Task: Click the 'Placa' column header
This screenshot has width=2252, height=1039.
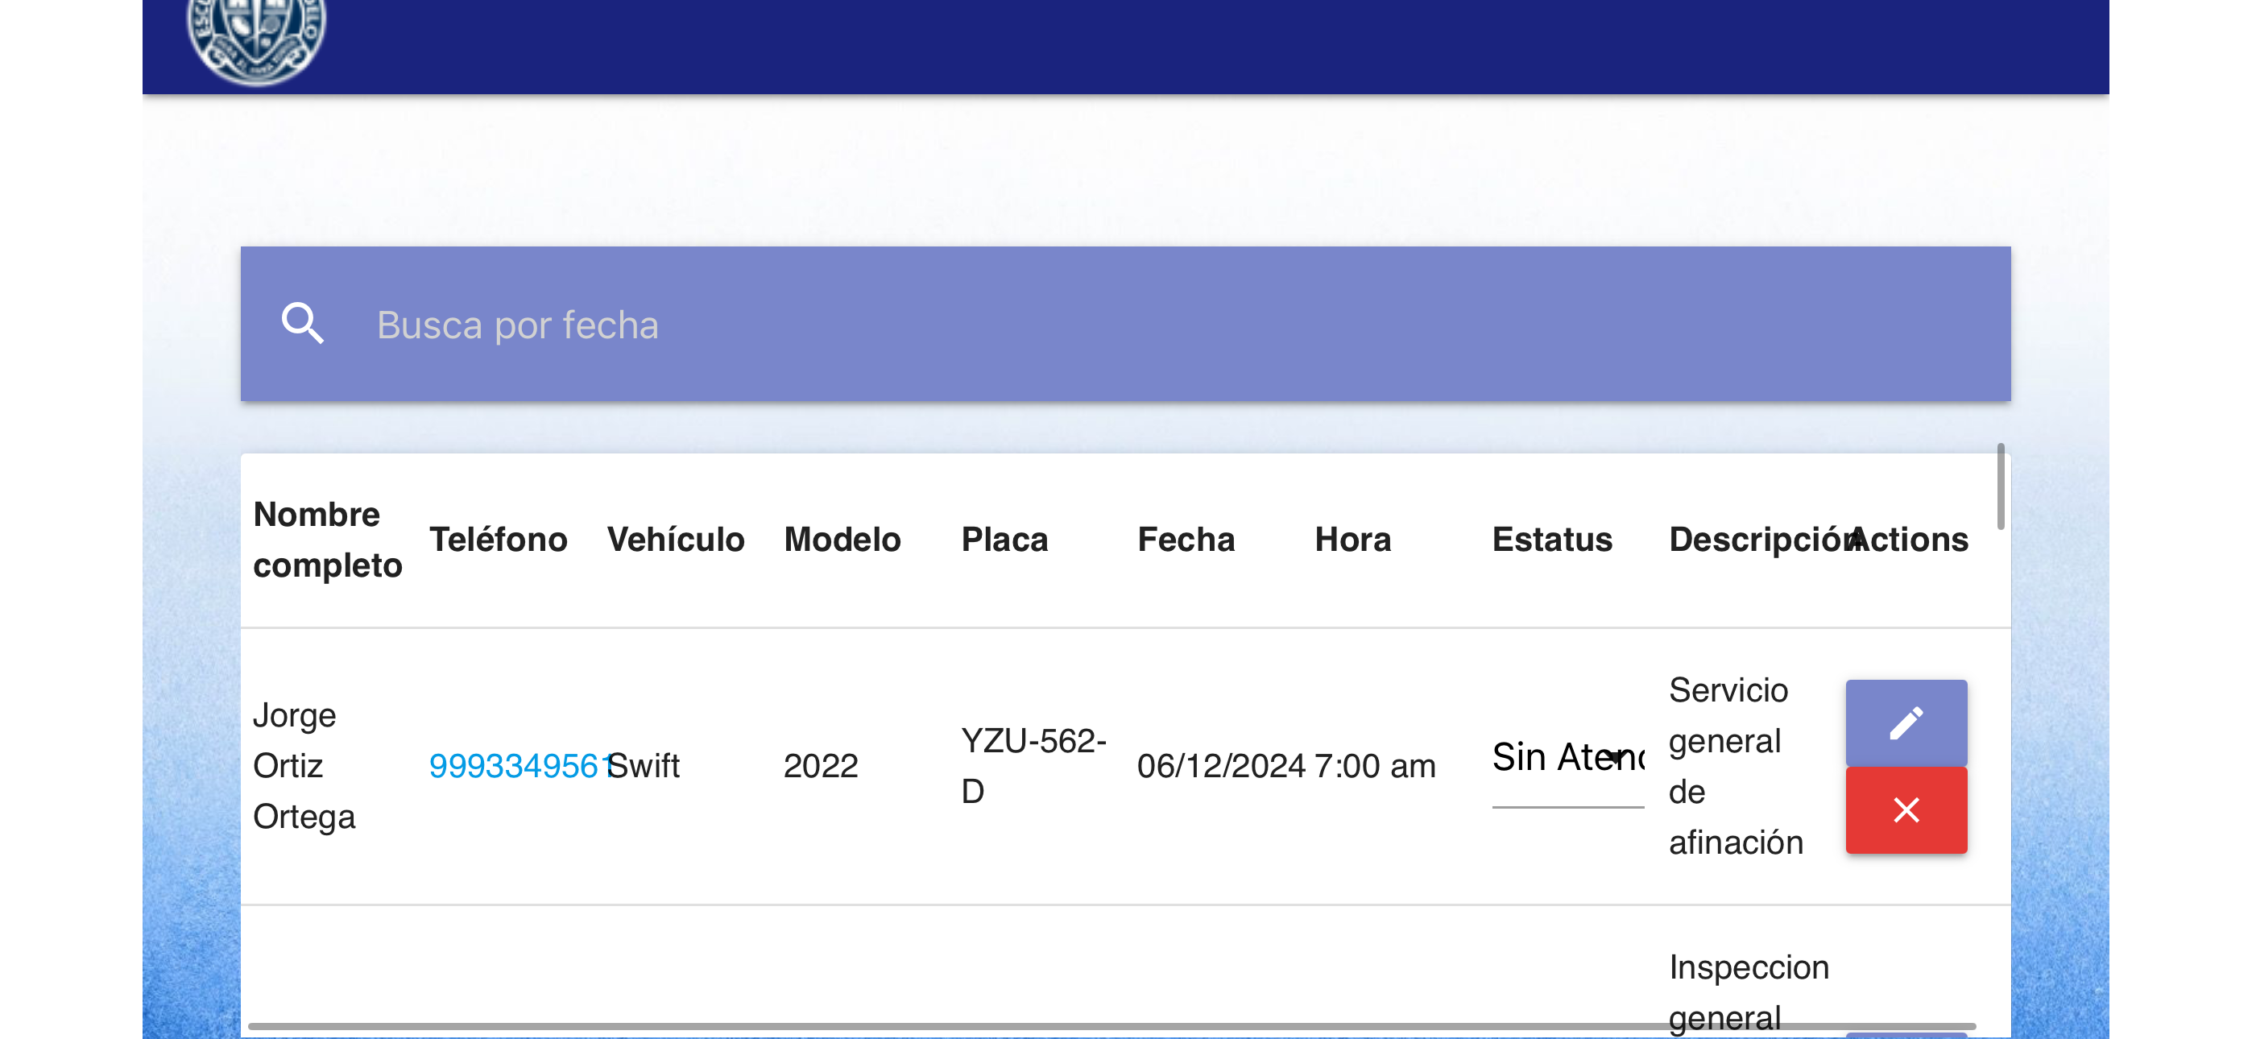Action: point(1004,539)
